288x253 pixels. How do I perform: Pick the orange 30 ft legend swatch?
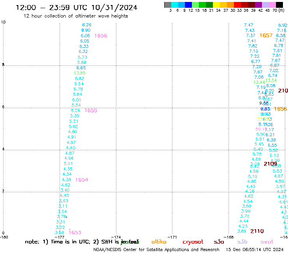230,5
